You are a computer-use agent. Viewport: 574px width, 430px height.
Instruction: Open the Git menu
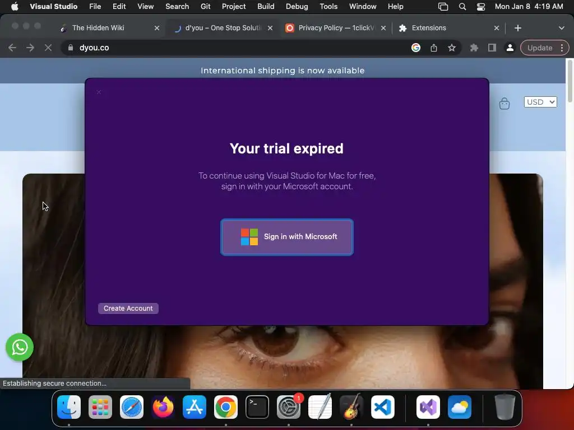coord(205,7)
